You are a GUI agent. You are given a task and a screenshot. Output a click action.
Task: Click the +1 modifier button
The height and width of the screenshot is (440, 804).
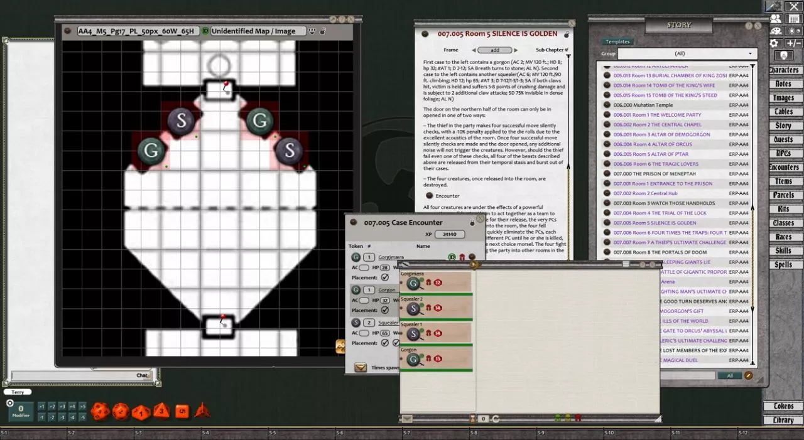(x=41, y=407)
